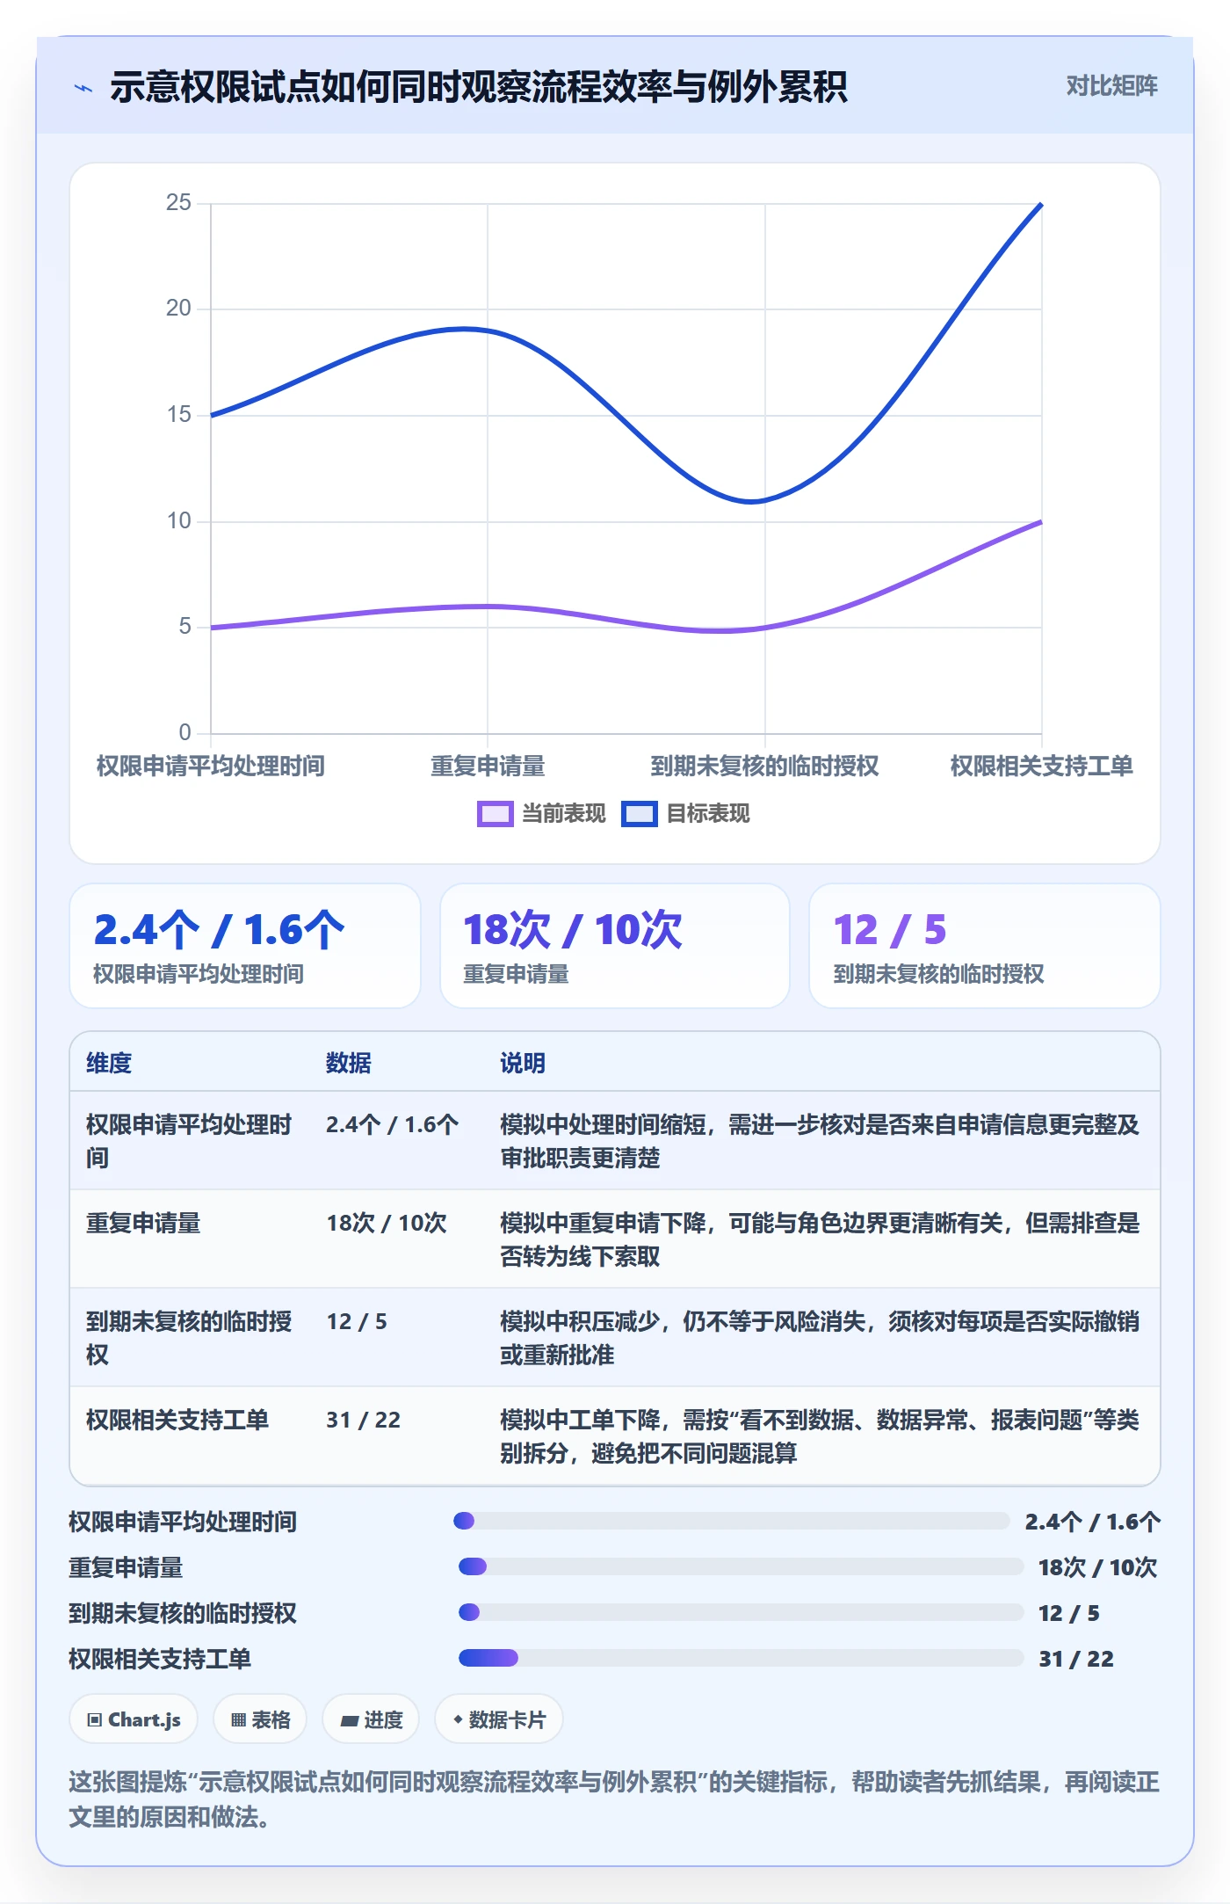Click the 12 / 5 table cell
The width and height of the screenshot is (1230, 1904).
[x=357, y=1321]
